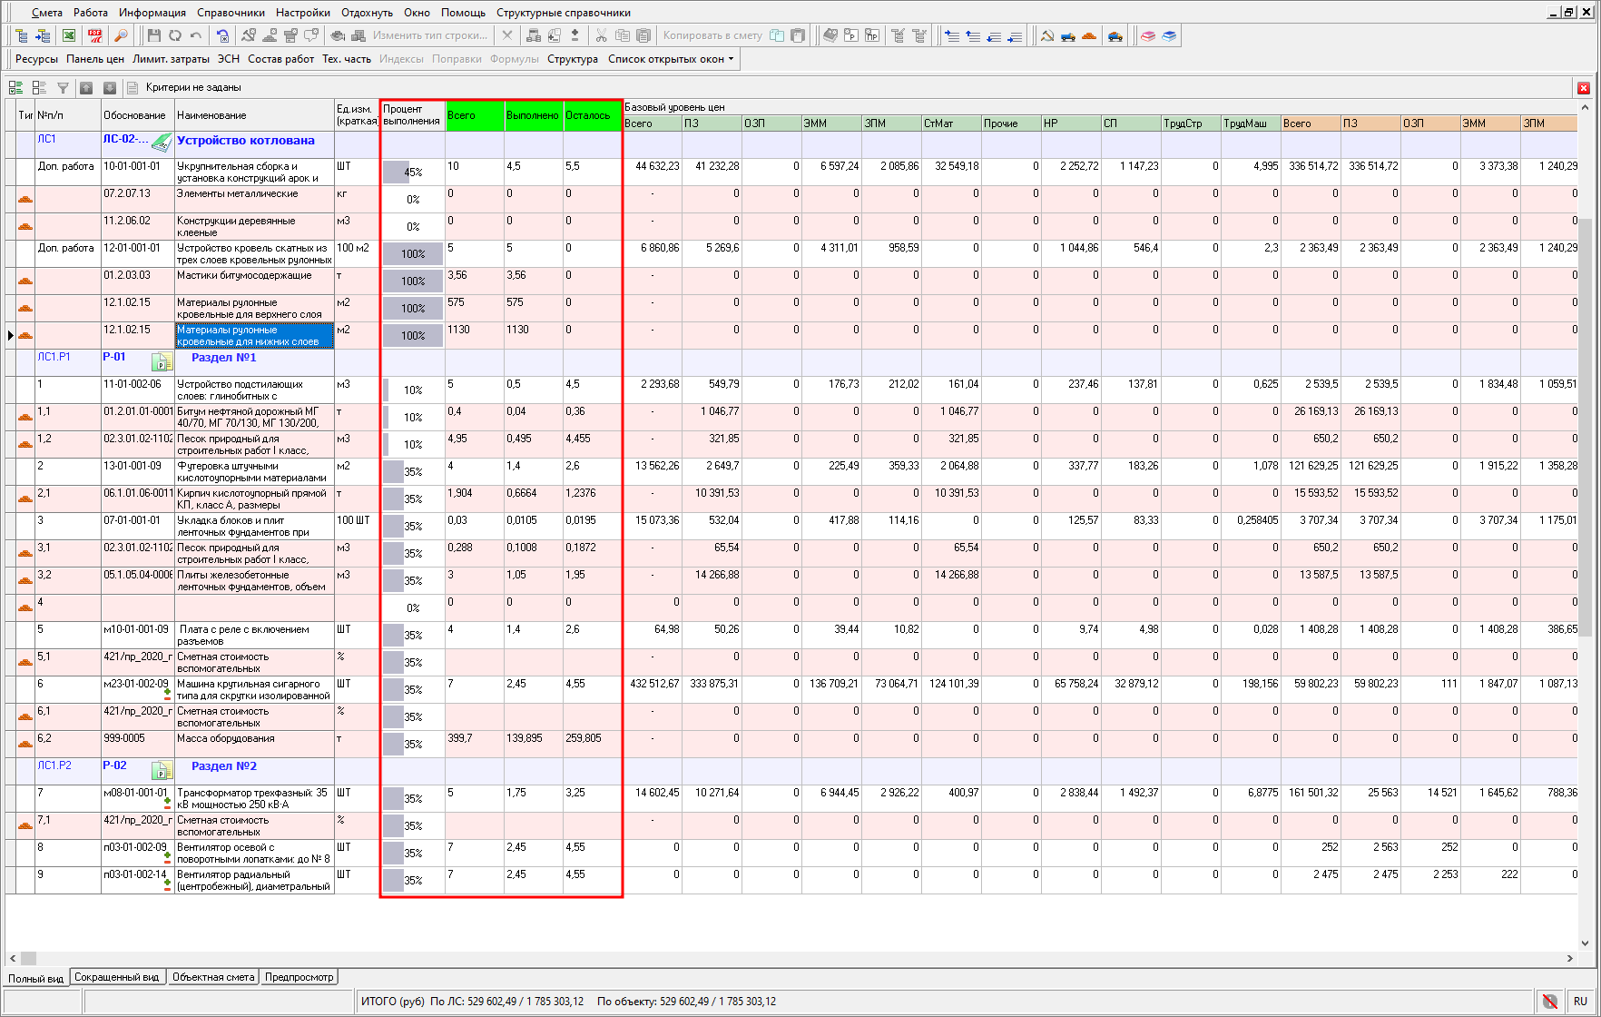
Task: Select cell 'Масса оборудования'
Action: (x=254, y=744)
